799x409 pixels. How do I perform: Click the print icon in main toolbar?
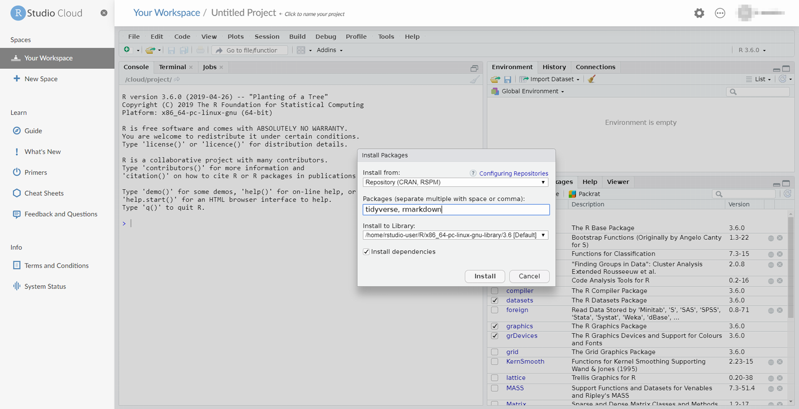tap(200, 50)
